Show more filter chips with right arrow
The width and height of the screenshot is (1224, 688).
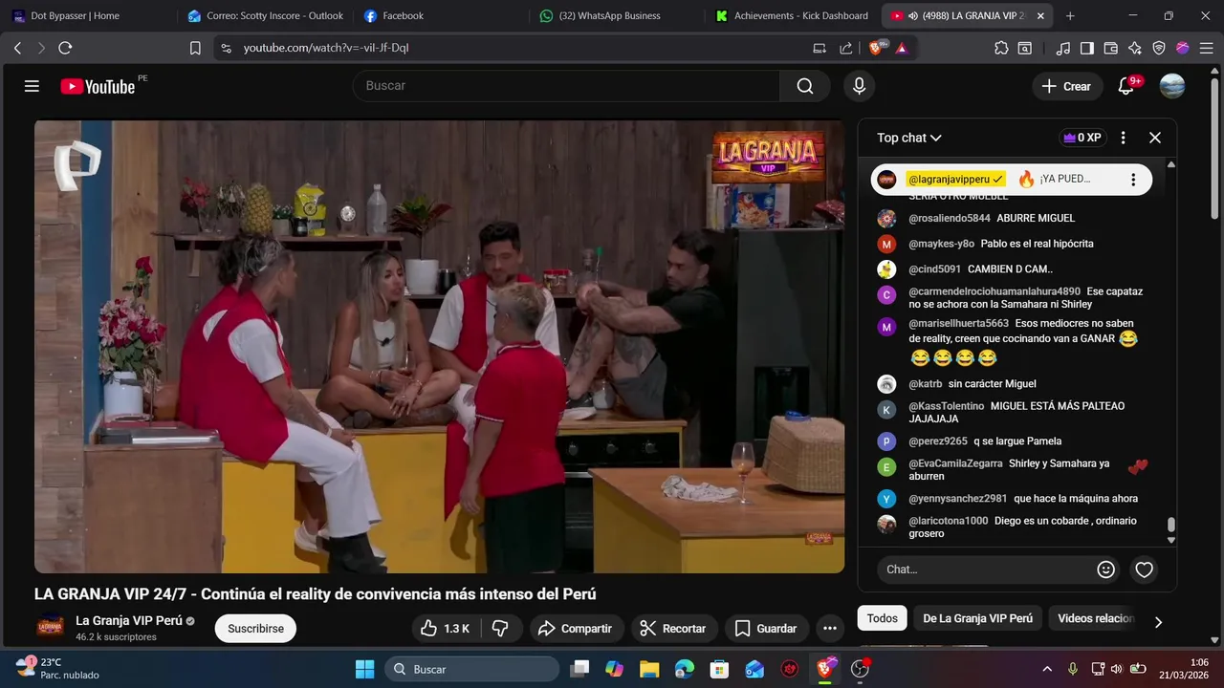[x=1158, y=622]
